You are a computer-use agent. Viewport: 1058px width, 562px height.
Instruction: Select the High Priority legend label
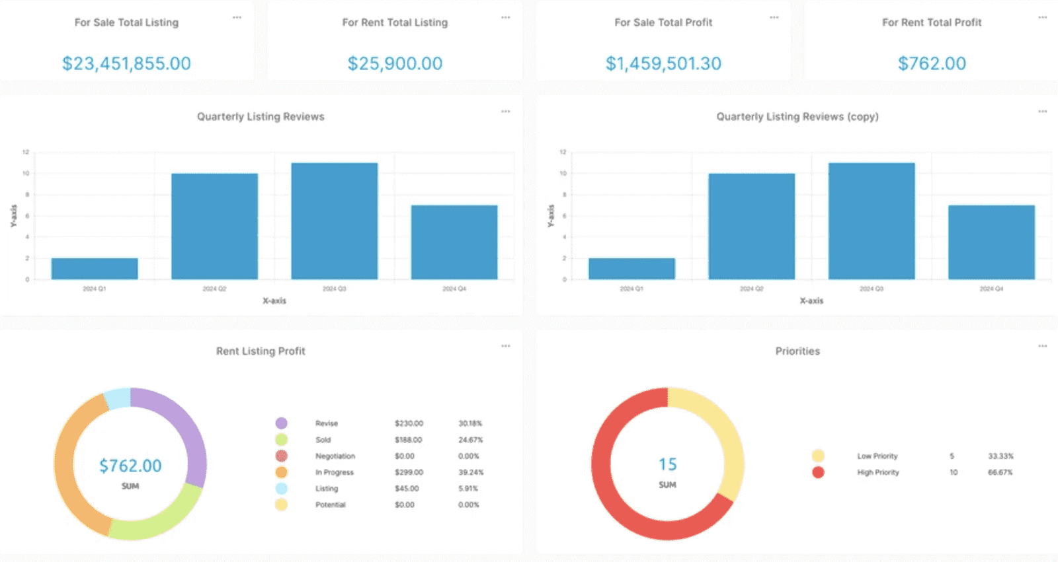878,472
